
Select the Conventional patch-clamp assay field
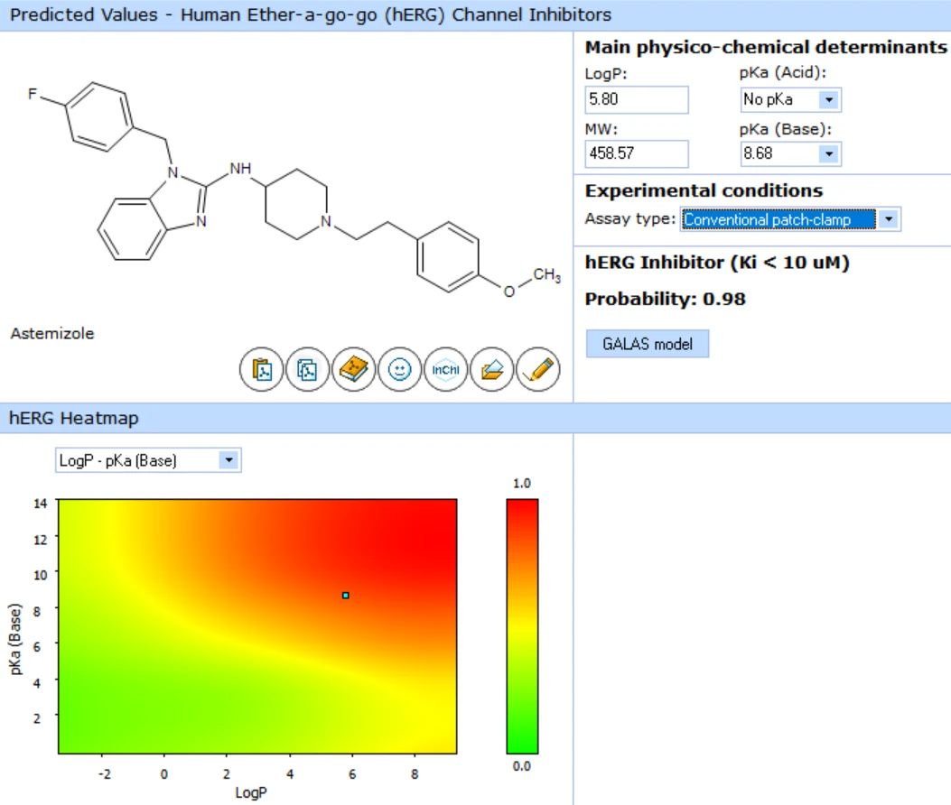tap(779, 219)
